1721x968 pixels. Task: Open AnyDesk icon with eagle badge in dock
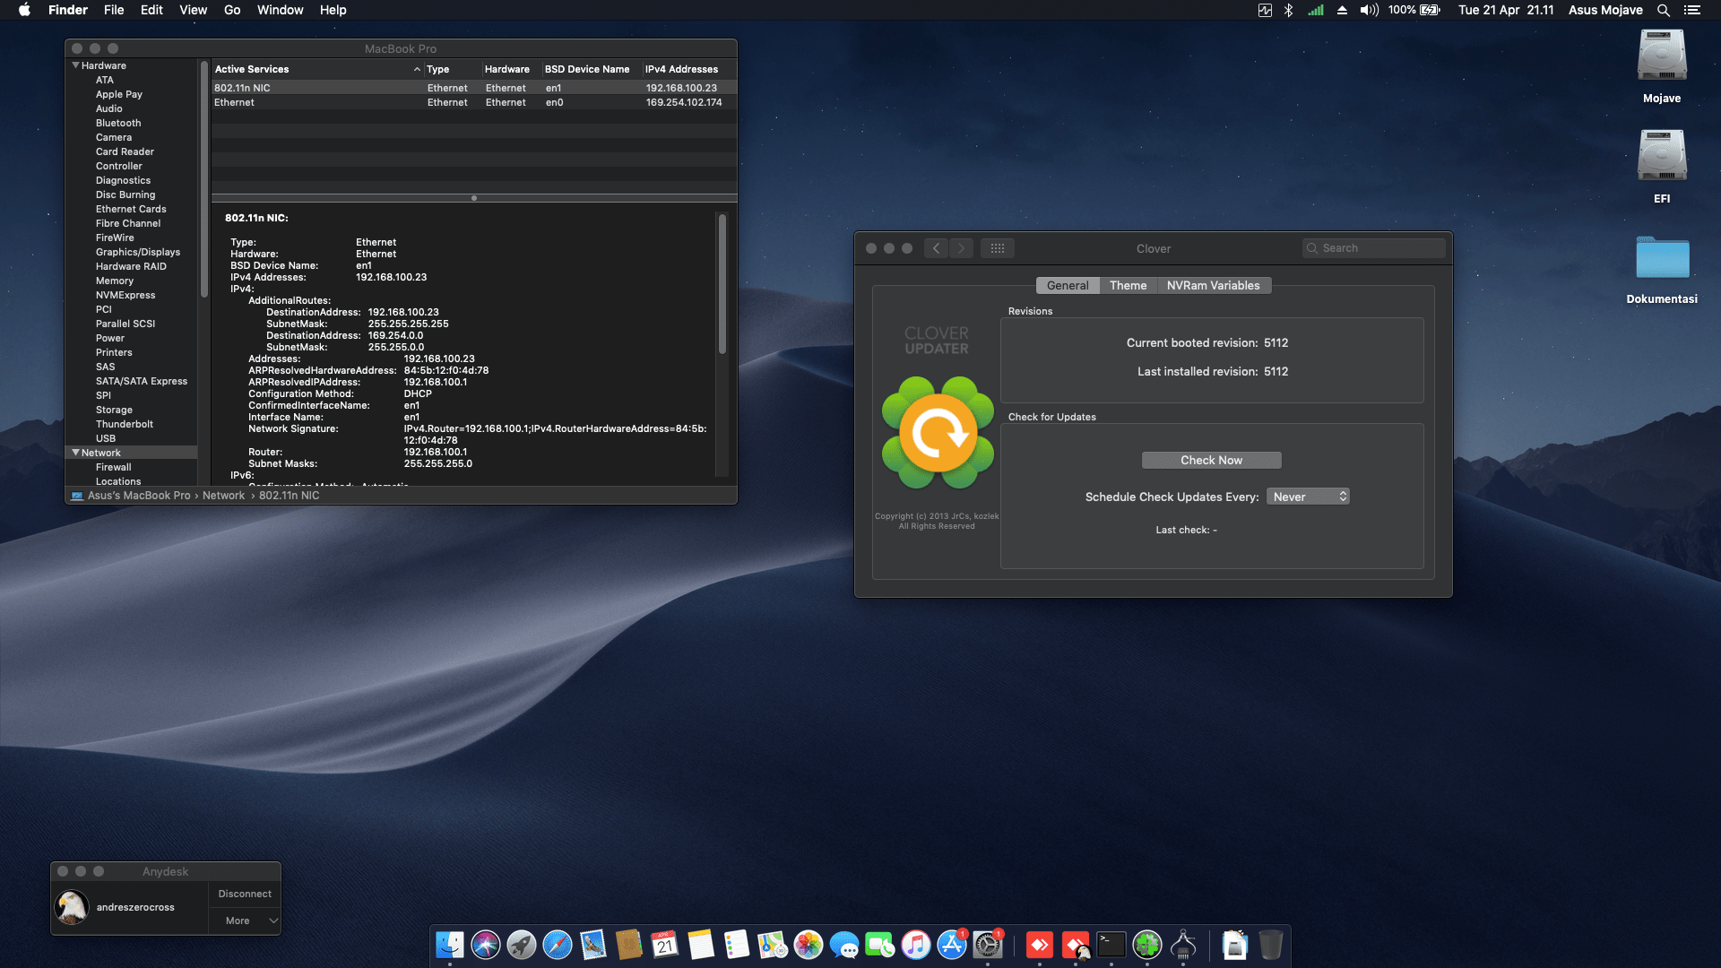(x=1076, y=945)
